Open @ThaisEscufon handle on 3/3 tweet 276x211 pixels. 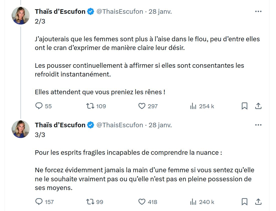[120, 125]
